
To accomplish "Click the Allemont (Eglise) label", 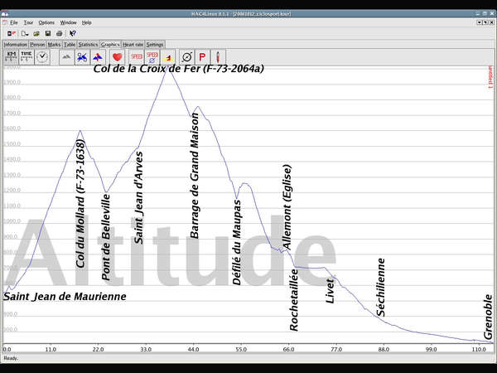I will [x=287, y=207].
